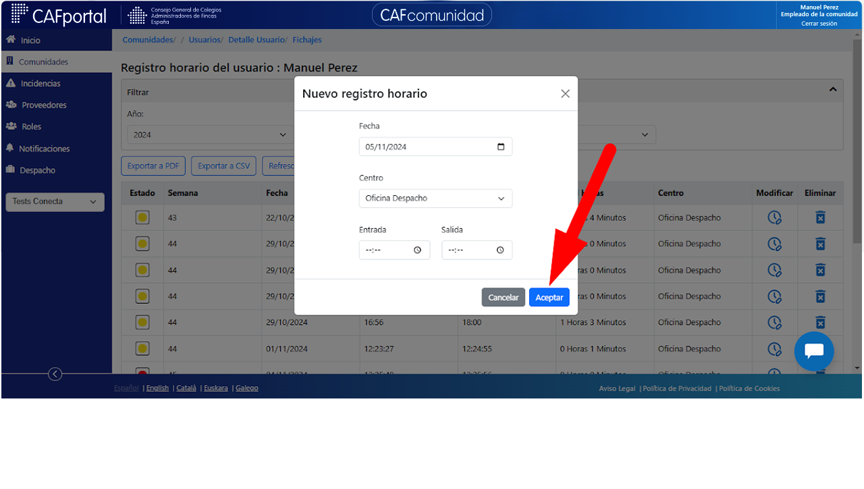Close the Nuevo registro horario dialog
Viewport: 864px width, 489px height.
(x=566, y=94)
